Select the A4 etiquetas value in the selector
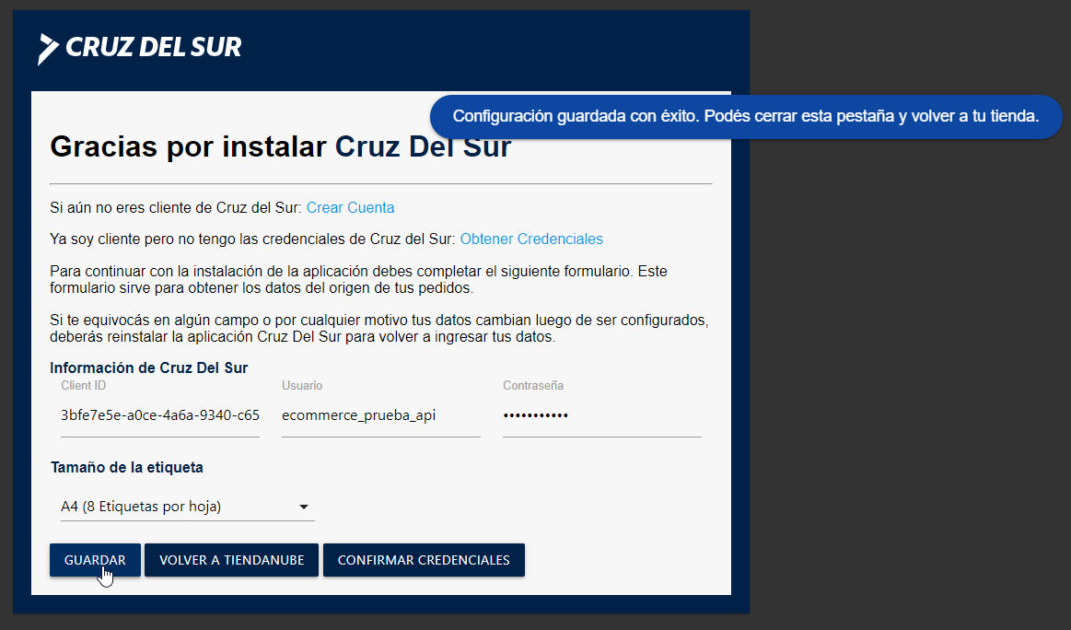The width and height of the screenshot is (1071, 630). click(x=138, y=507)
